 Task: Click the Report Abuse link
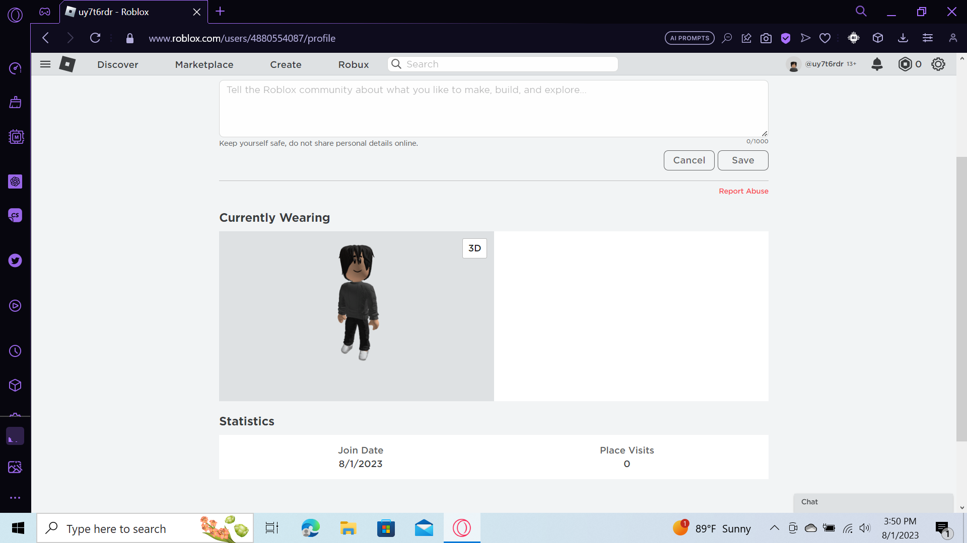click(743, 191)
